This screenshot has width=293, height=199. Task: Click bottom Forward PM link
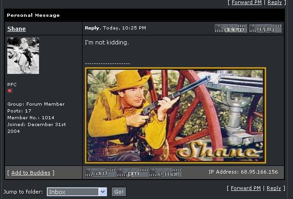[x=246, y=188]
